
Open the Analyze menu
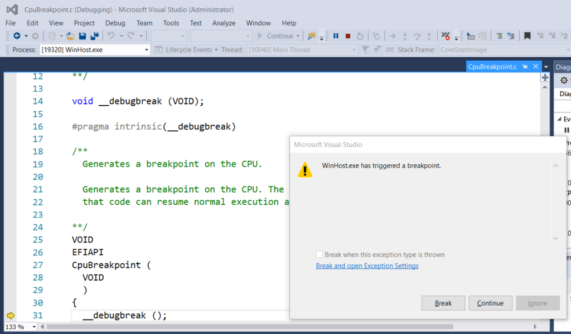(x=224, y=23)
